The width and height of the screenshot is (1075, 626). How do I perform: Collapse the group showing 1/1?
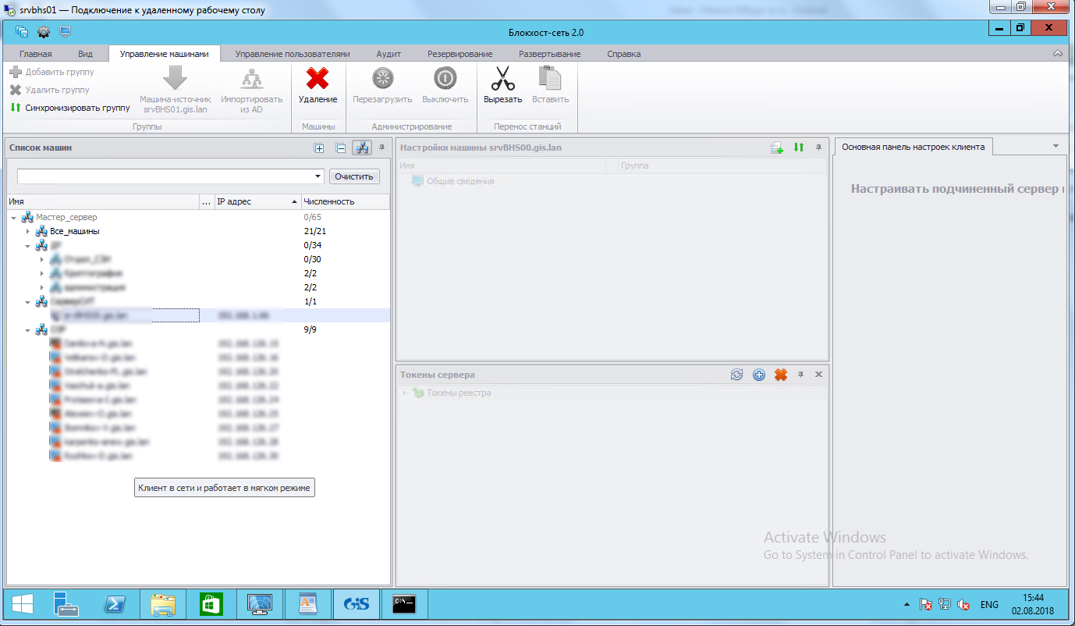coord(28,302)
